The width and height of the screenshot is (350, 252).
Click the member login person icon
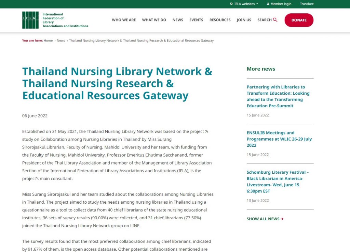coord(267,4)
